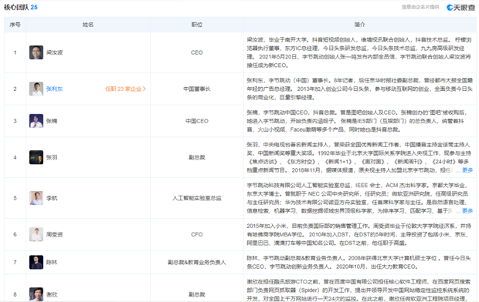Click 谢欣's profile avatar
The height and width of the screenshot is (302, 479).
[36, 294]
